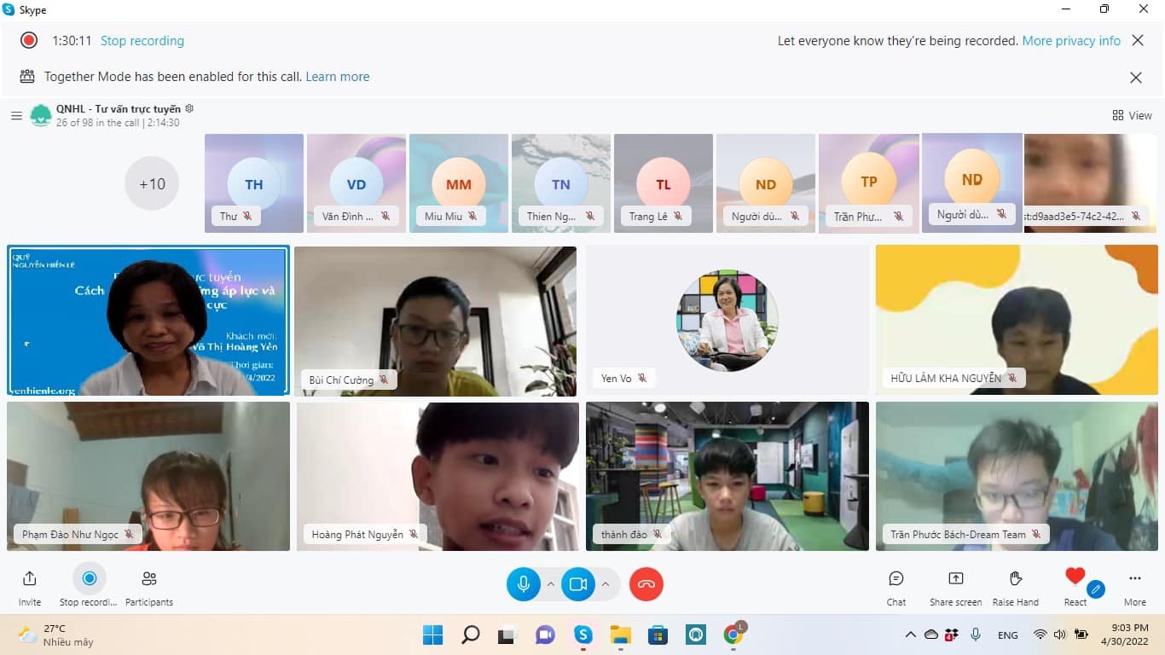
Task: Click the Share screen icon
Action: (x=955, y=579)
